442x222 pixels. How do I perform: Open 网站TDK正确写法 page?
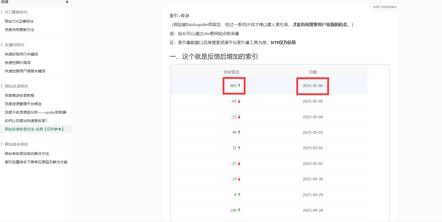(x=19, y=21)
